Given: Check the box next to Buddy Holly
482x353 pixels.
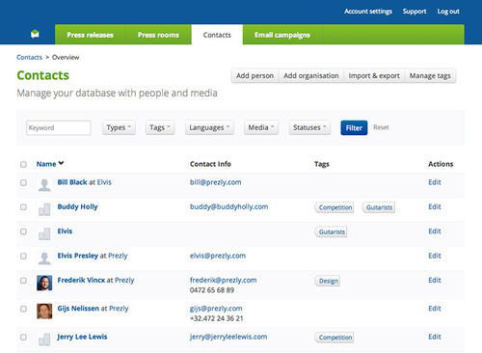Looking at the screenshot, I should [23, 207].
